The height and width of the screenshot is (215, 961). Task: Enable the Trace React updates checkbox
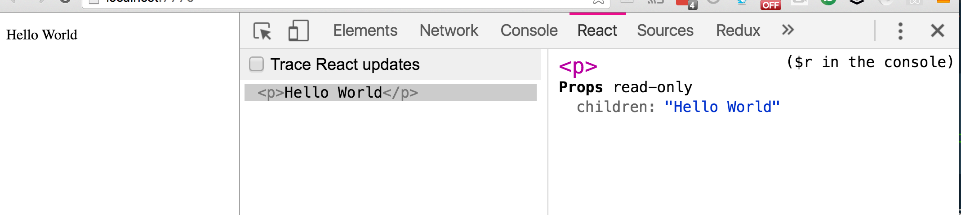[x=256, y=64]
